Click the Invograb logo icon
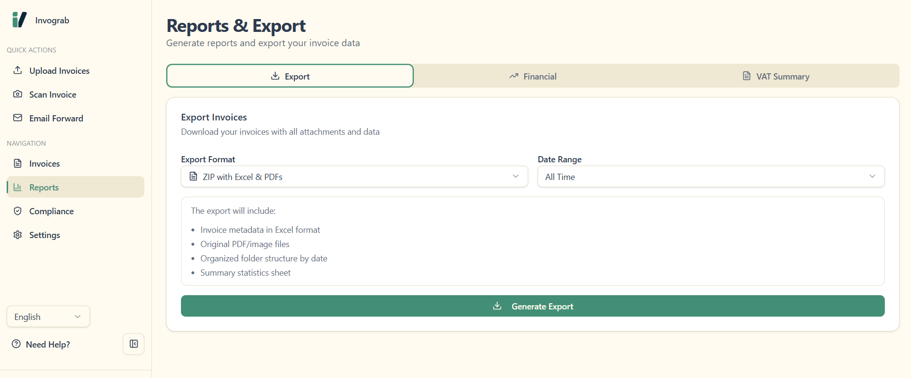Viewport: 911px width, 378px height. click(x=20, y=20)
